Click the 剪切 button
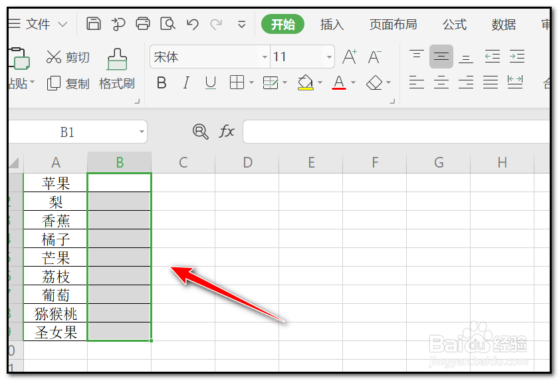 coord(68,57)
